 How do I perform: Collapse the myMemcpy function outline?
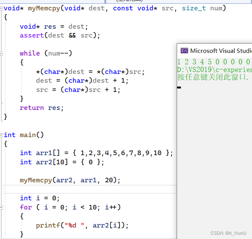point(1,8)
